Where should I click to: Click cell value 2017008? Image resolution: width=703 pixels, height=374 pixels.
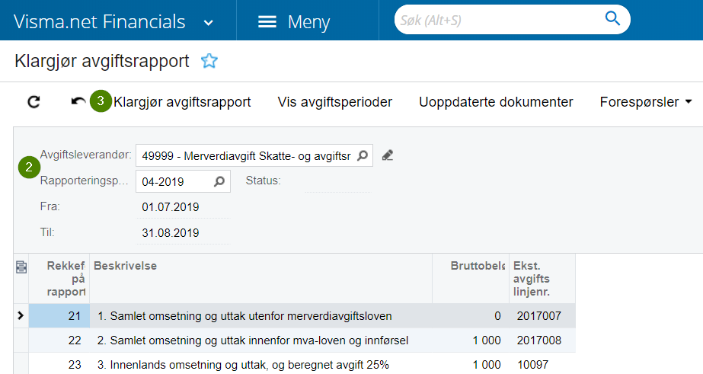[539, 340]
